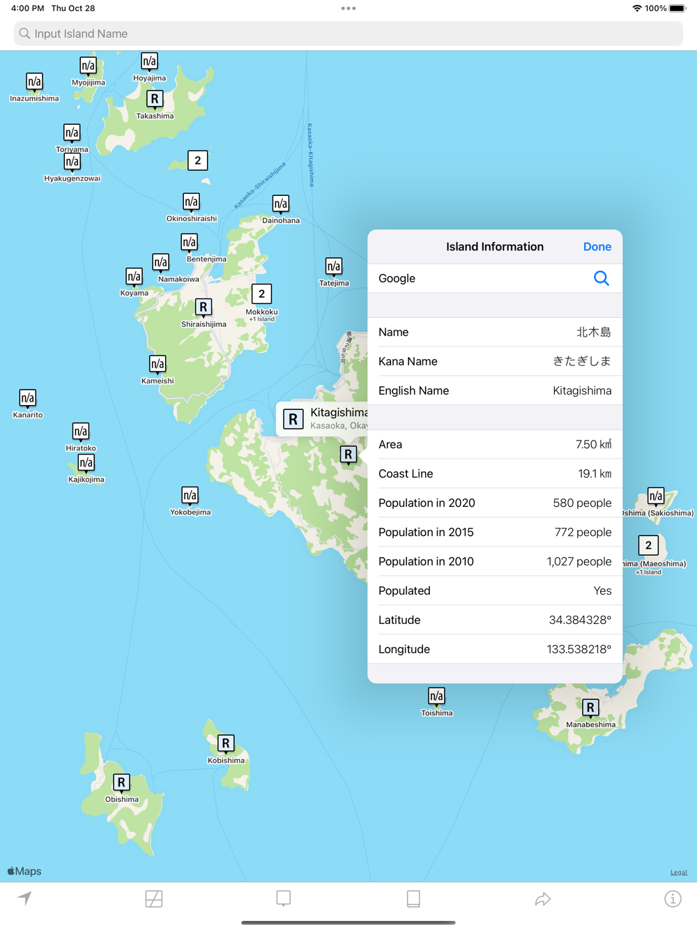Tap the share arrow icon

(543, 899)
